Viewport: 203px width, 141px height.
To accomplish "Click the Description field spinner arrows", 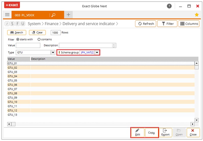I will tap(114, 45).
